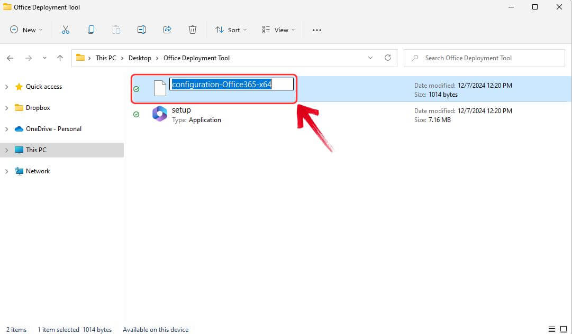Image resolution: width=572 pixels, height=334 pixels.
Task: Go up one folder level
Action: click(60, 58)
